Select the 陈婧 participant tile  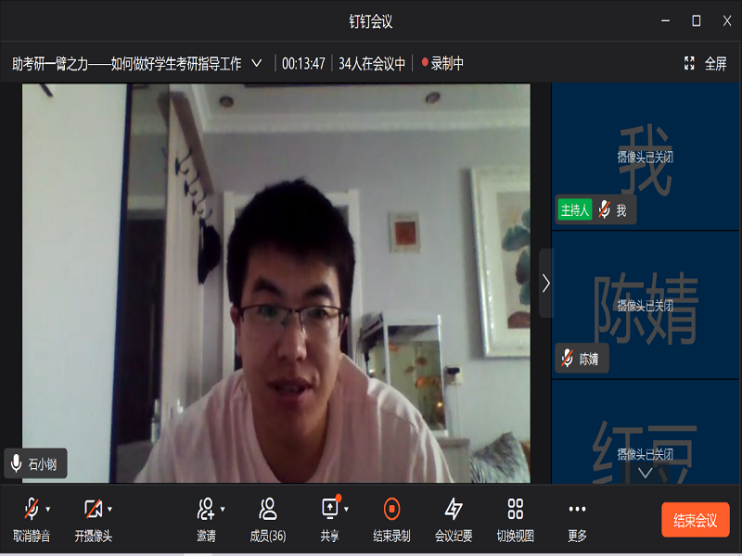tap(645, 306)
